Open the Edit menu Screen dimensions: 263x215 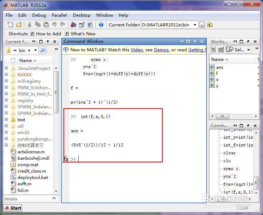pos(22,15)
